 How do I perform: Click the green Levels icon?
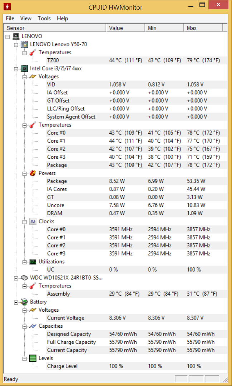pyautogui.click(x=33, y=358)
